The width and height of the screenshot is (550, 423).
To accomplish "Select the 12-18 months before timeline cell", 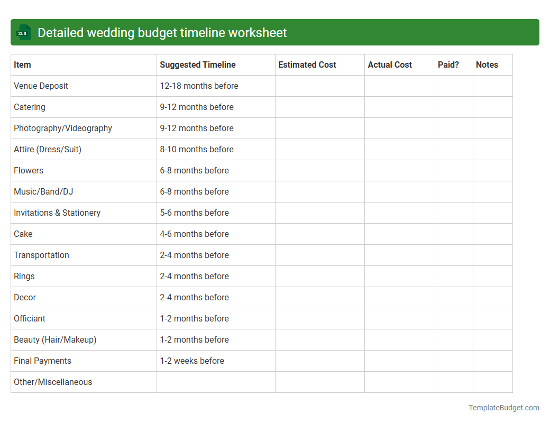I will coord(199,86).
